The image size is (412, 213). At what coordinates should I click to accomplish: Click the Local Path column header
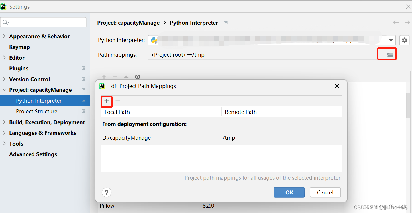[161, 112]
